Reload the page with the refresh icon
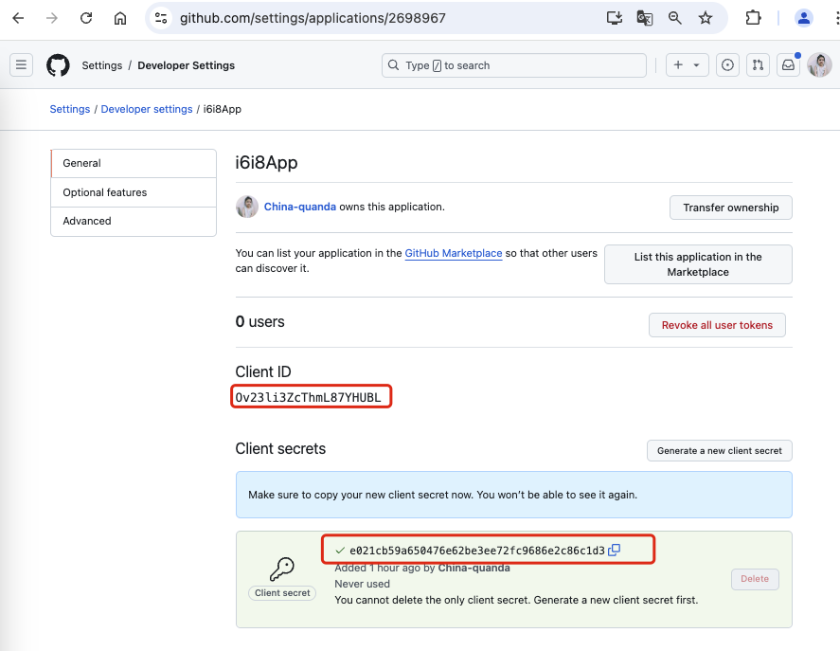Image resolution: width=840 pixels, height=651 pixels. click(86, 18)
